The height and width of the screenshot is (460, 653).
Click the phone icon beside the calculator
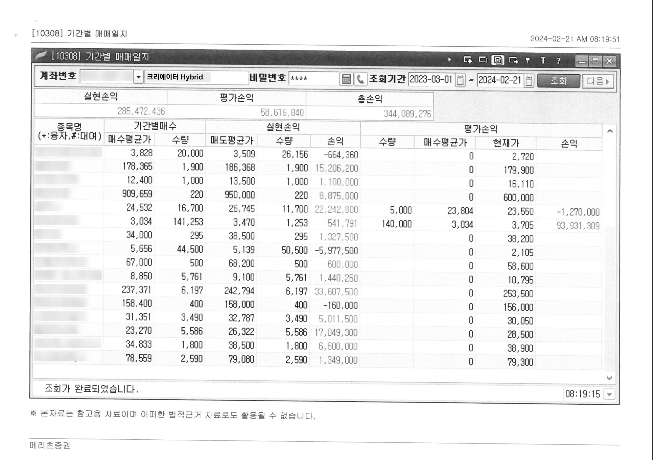pos(360,79)
